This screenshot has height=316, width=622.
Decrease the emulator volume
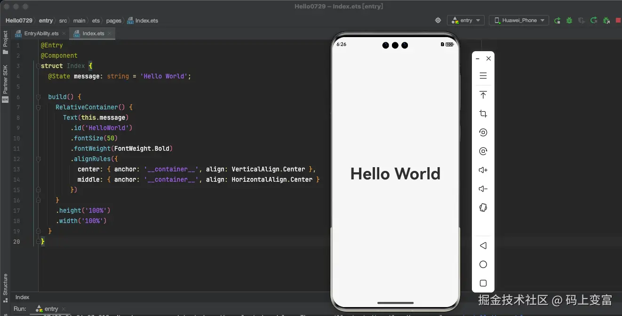coord(483,189)
